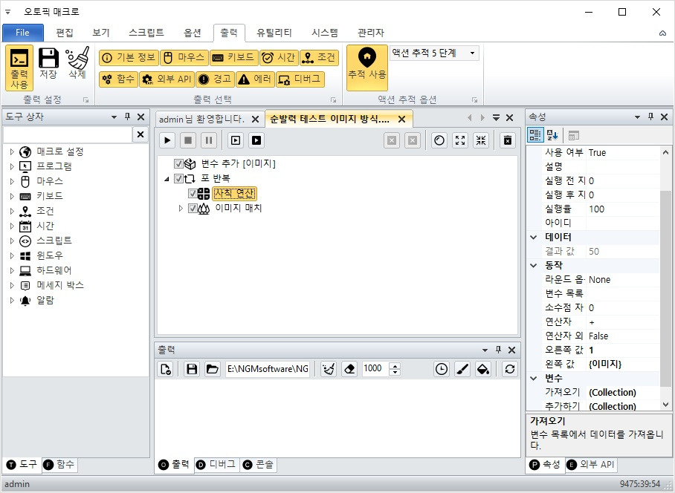This screenshot has height=493, width=675.
Task: Collapse the 데이터 property category
Action: pos(534,238)
